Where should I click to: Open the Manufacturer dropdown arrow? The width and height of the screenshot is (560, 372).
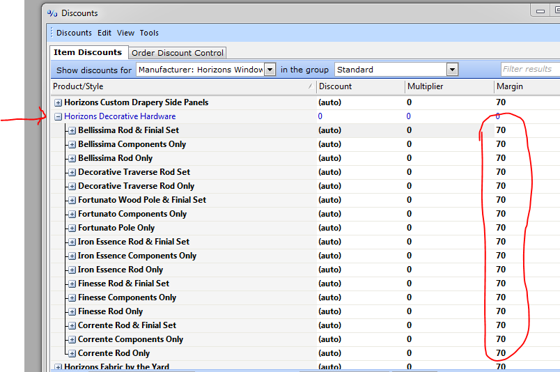pos(270,70)
